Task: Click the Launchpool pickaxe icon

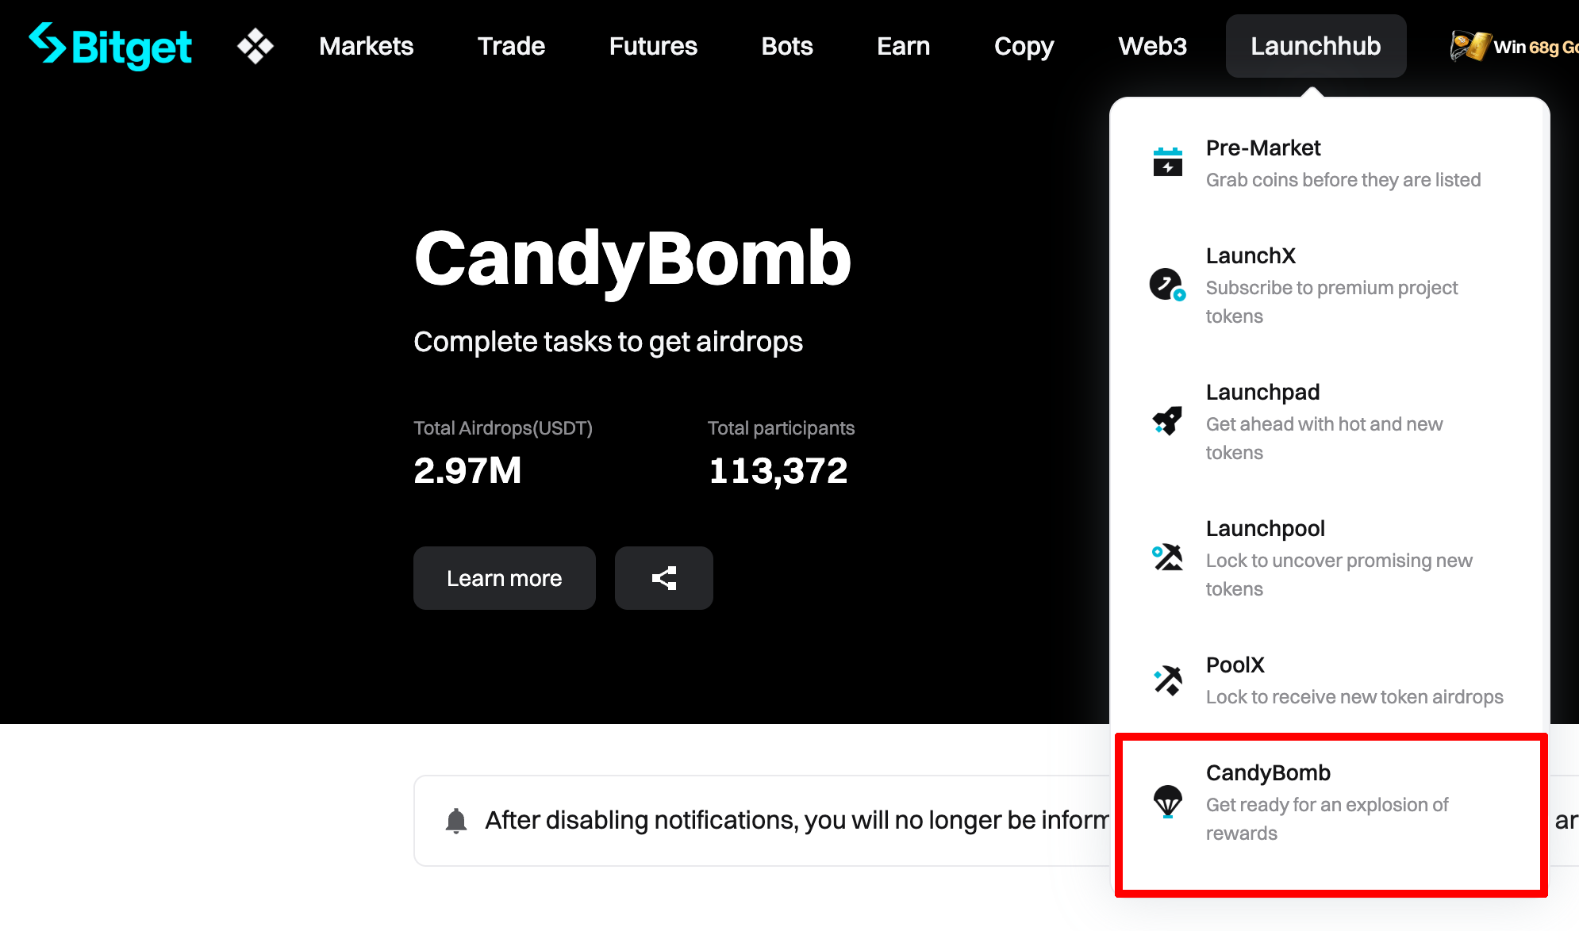Action: point(1167,557)
